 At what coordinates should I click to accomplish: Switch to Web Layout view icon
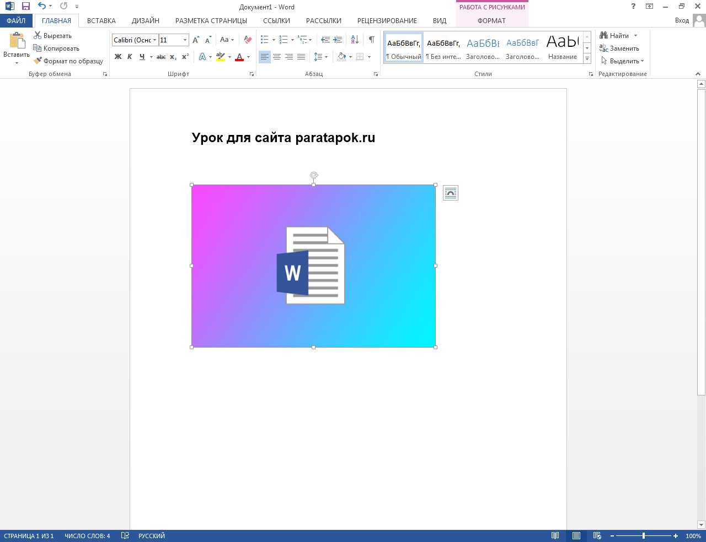[597, 536]
